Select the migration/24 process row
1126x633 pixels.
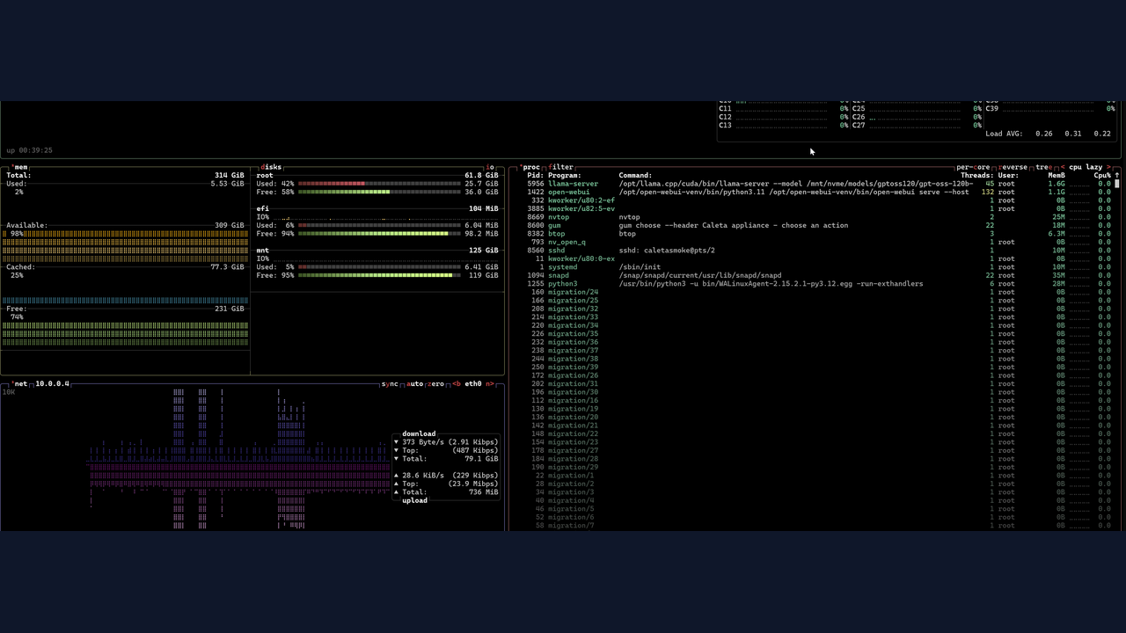click(818, 292)
